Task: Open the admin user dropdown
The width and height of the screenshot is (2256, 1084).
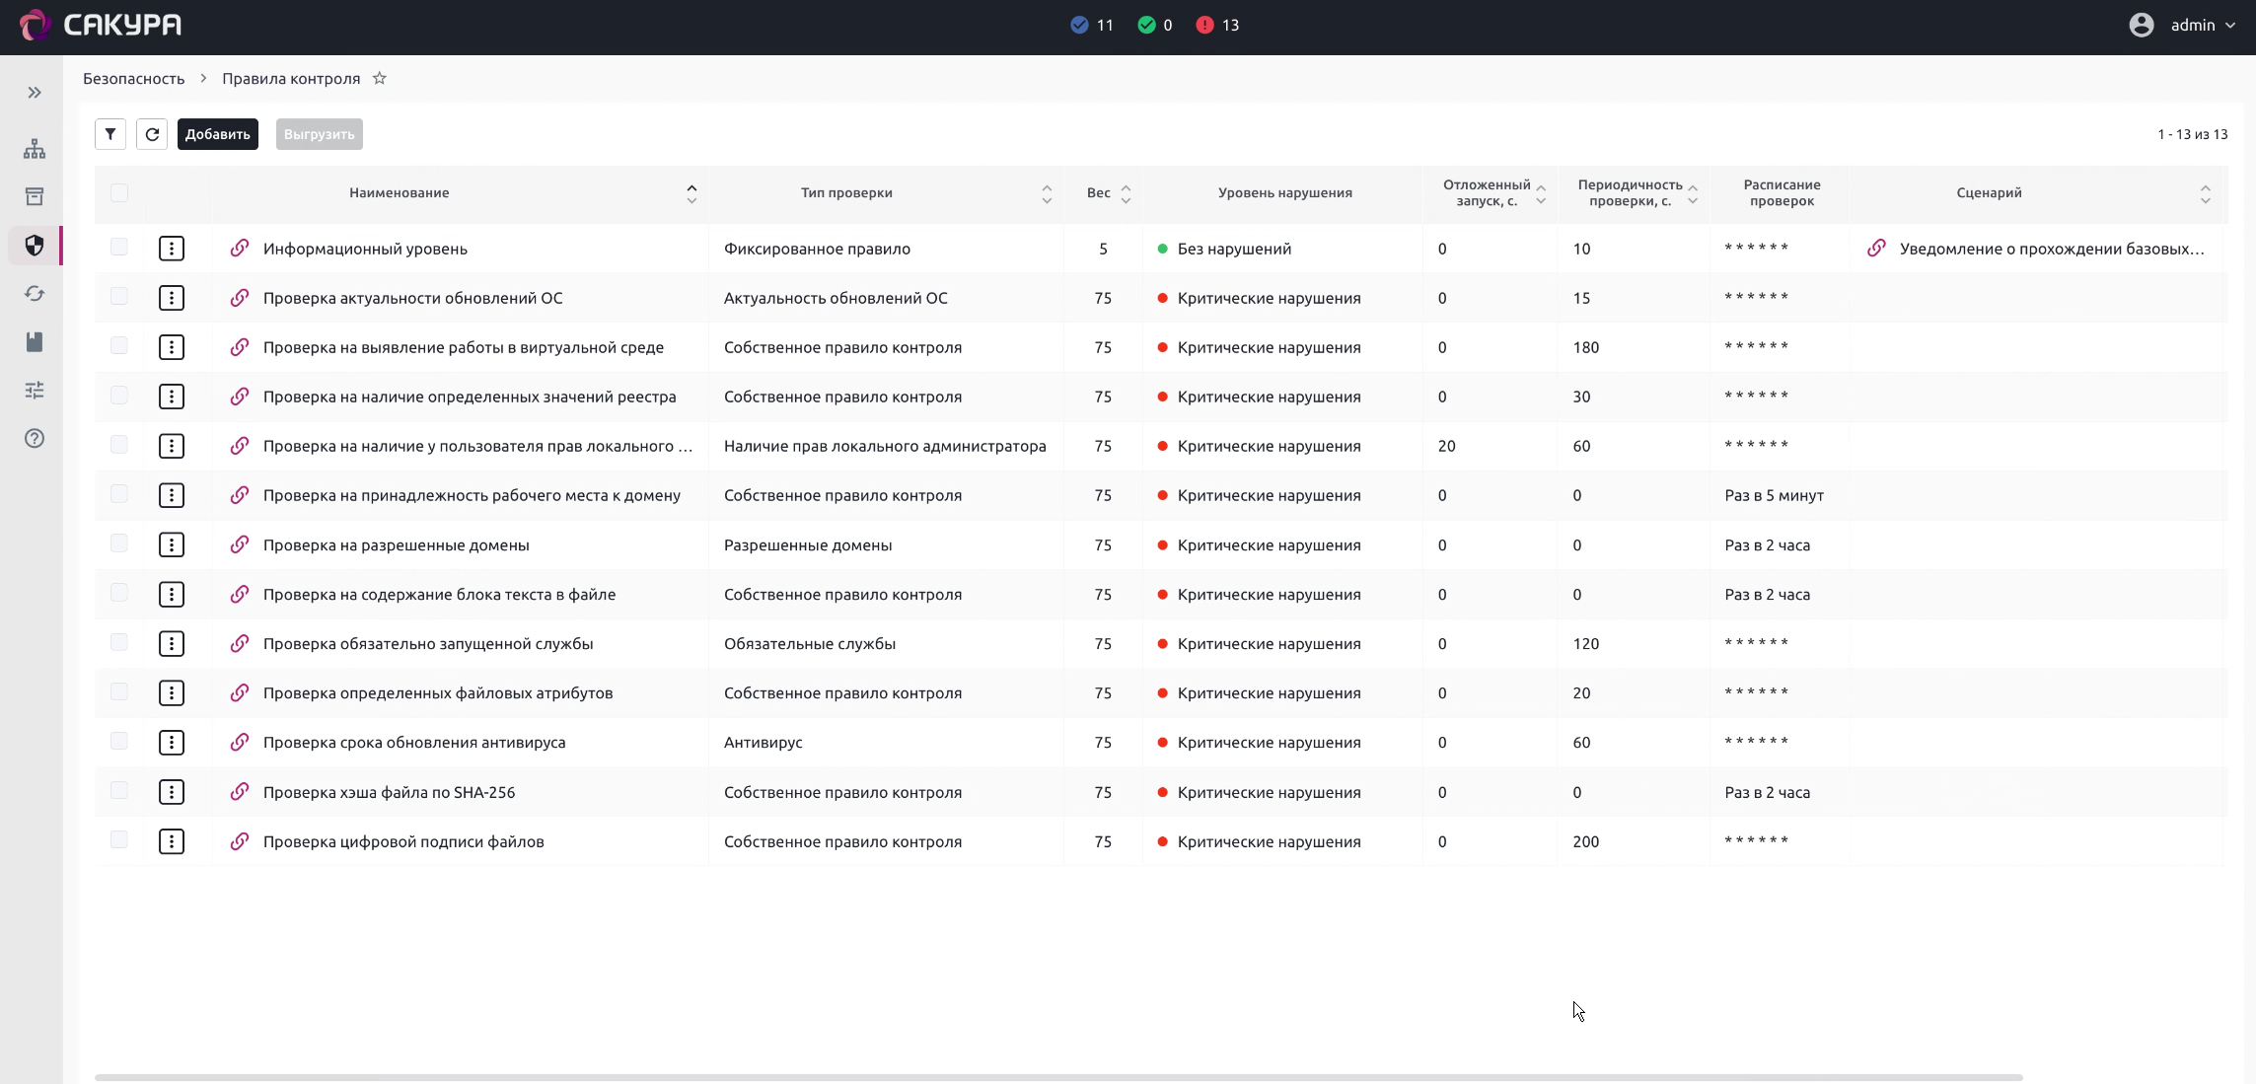Action: click(x=2183, y=26)
